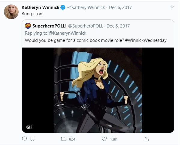180x145 pixels.
Task: Expand the tweet options chevron
Action: (172, 7)
